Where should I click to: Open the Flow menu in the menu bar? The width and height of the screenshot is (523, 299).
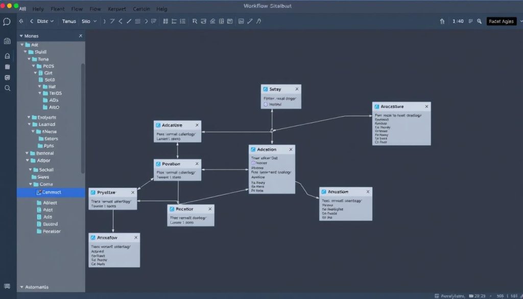(x=77, y=8)
